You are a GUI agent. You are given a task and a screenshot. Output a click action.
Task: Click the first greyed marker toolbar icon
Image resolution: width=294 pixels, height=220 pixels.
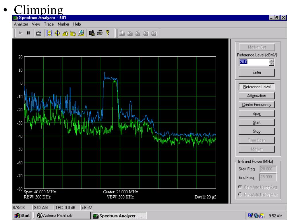122,33
